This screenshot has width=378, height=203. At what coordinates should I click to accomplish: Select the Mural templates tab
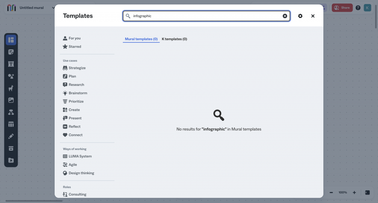pyautogui.click(x=141, y=39)
